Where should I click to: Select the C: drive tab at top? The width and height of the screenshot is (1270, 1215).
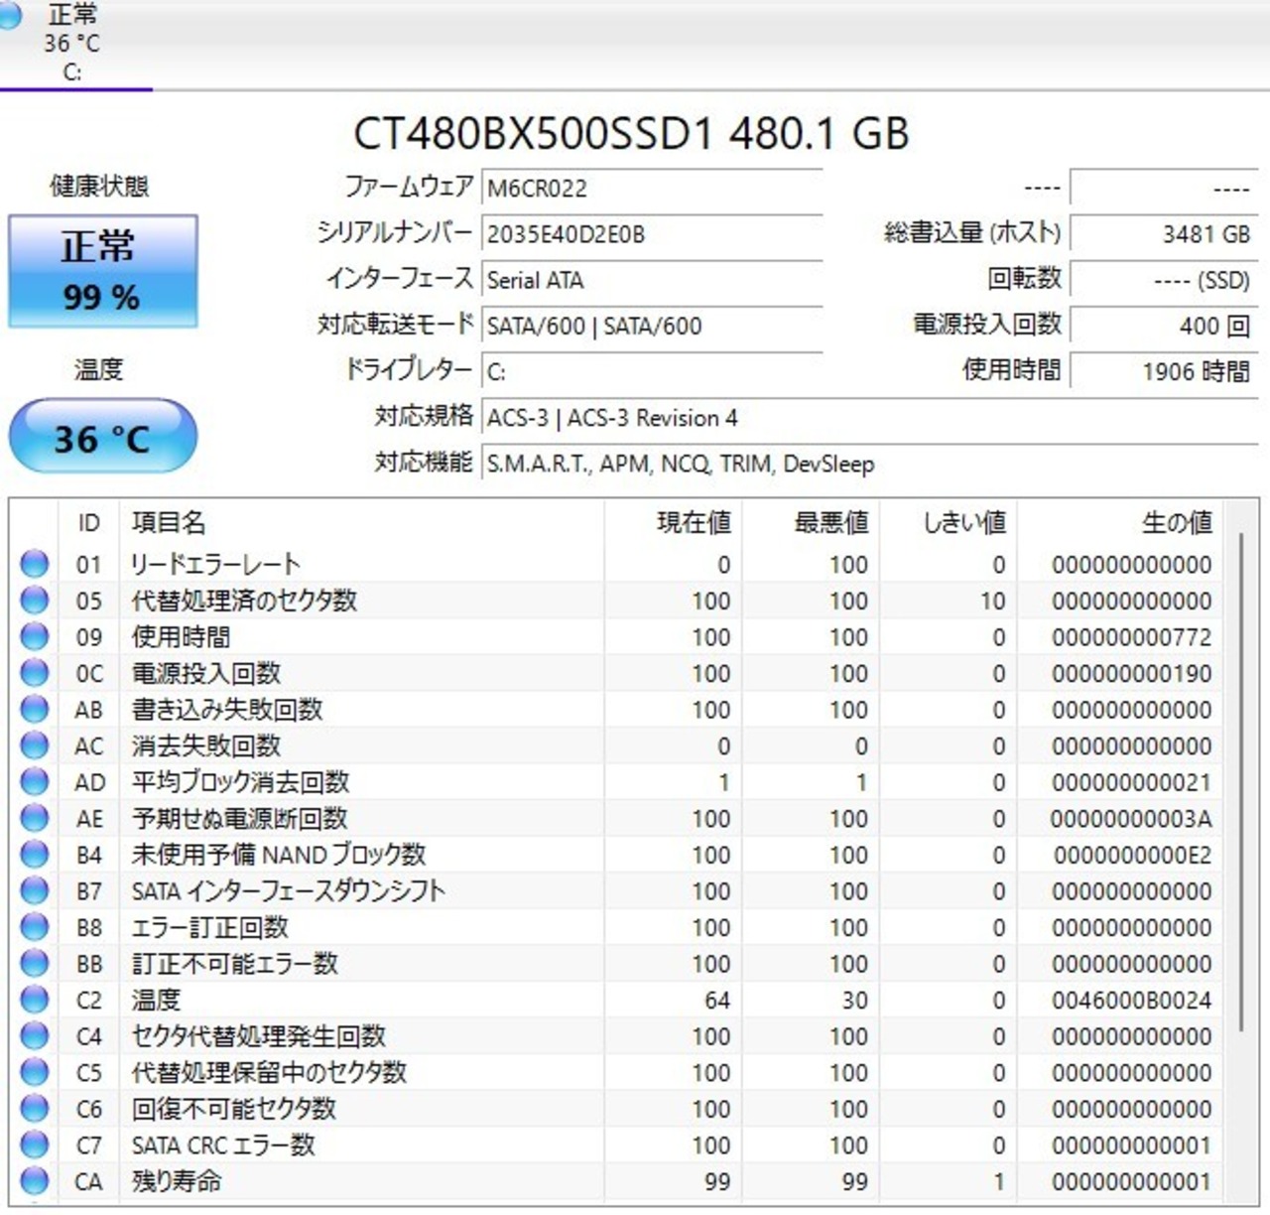click(x=71, y=44)
